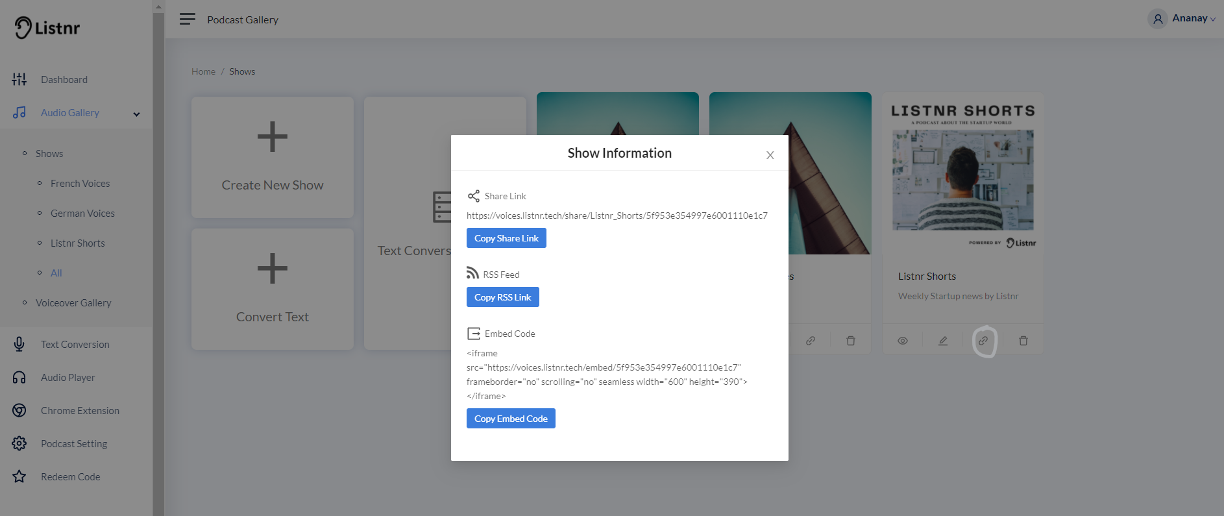Click the Show Information dialog title
The image size is (1224, 516).
[620, 153]
